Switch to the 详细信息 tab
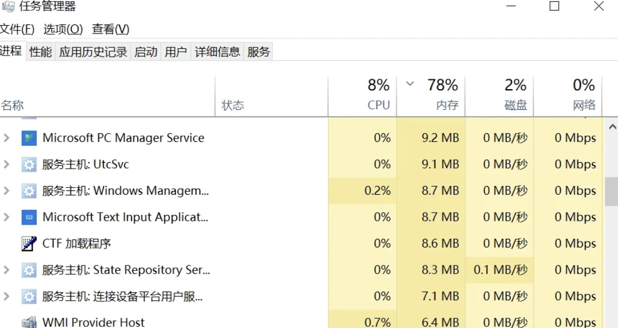 tap(217, 52)
